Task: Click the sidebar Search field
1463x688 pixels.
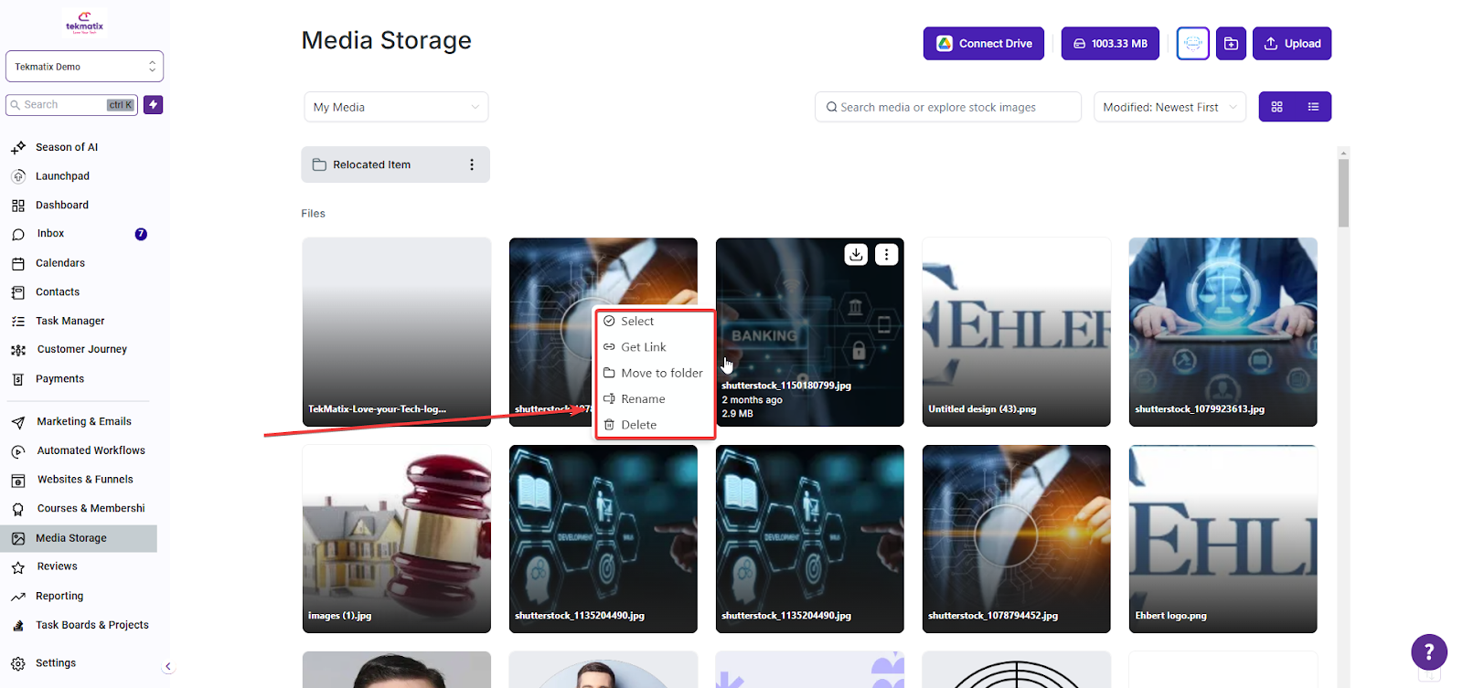Action: 71,105
